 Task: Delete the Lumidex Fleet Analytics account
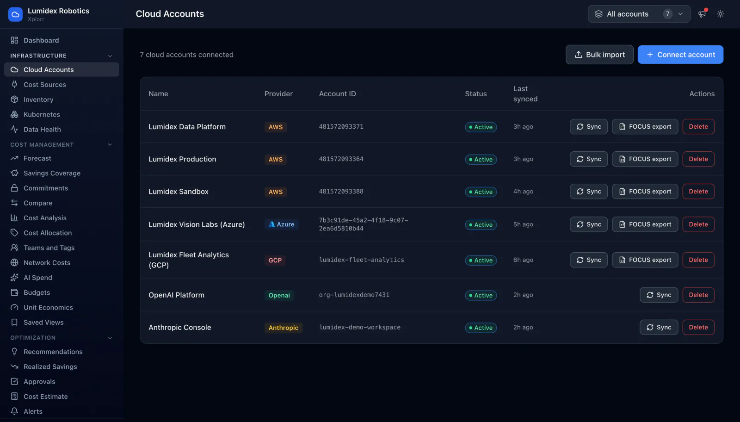[x=698, y=260]
